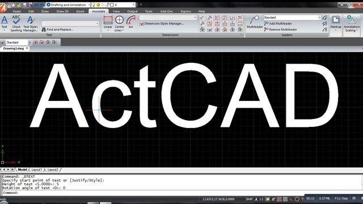
Task: Expand the Center Lines dropdown arrow
Action: 123,30
